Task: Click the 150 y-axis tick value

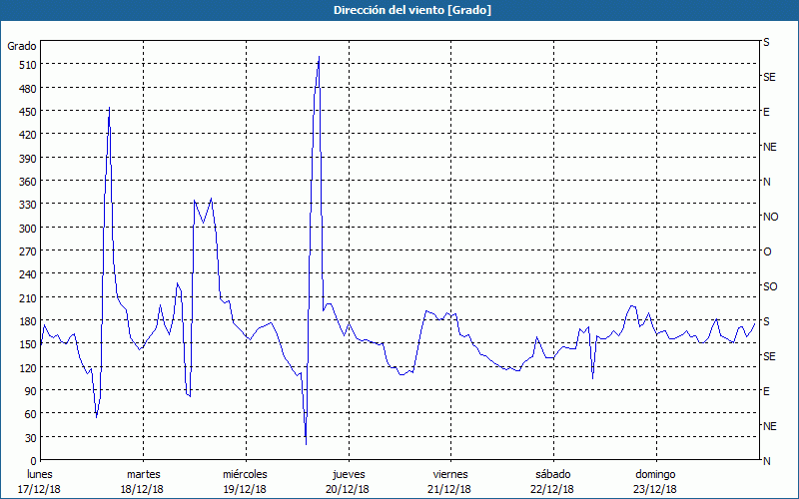Action: 28,344
